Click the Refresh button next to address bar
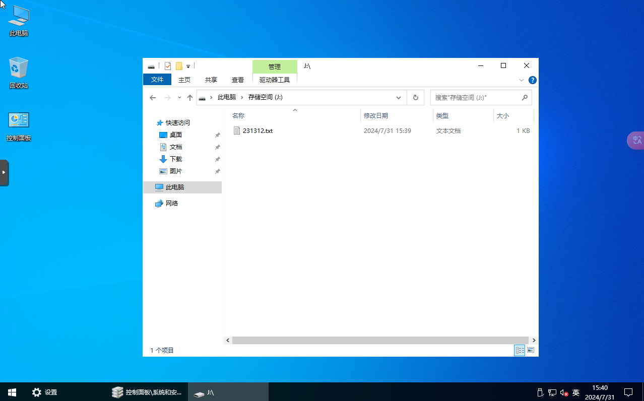644x401 pixels. (416, 98)
